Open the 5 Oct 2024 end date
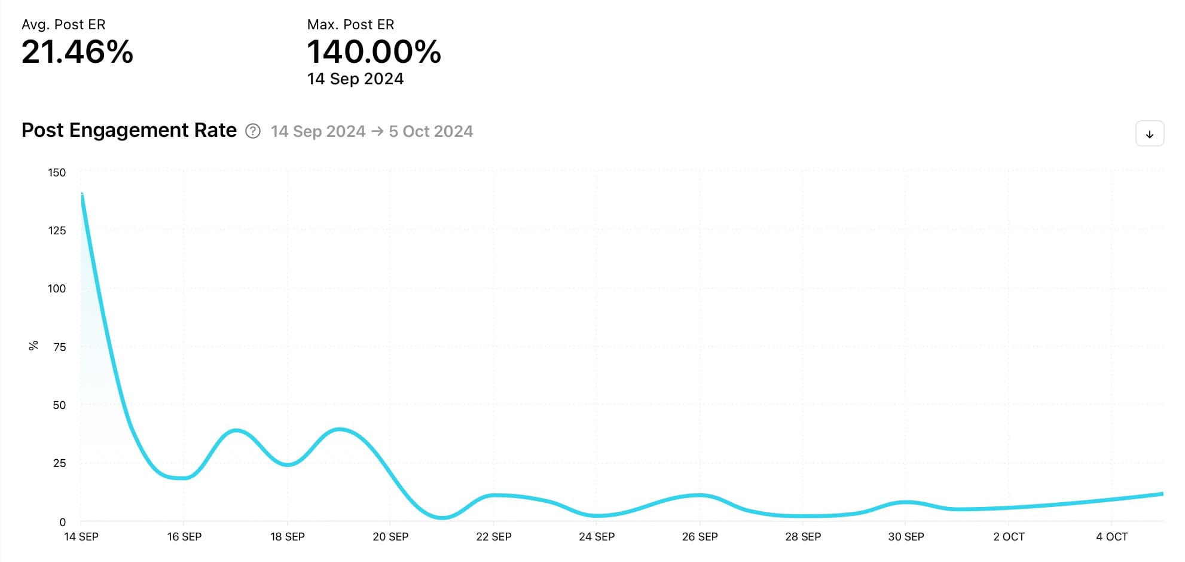 tap(431, 132)
